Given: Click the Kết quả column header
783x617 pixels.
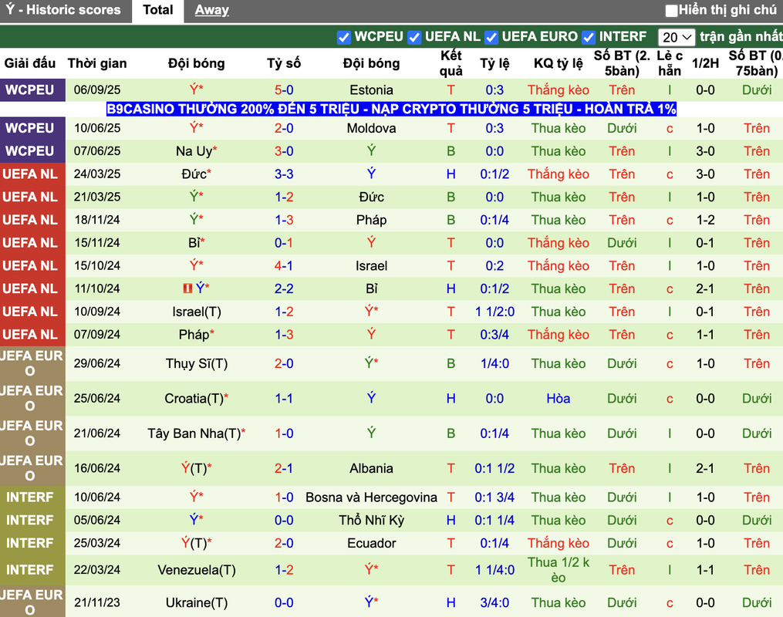Looking at the screenshot, I should pyautogui.click(x=451, y=63).
